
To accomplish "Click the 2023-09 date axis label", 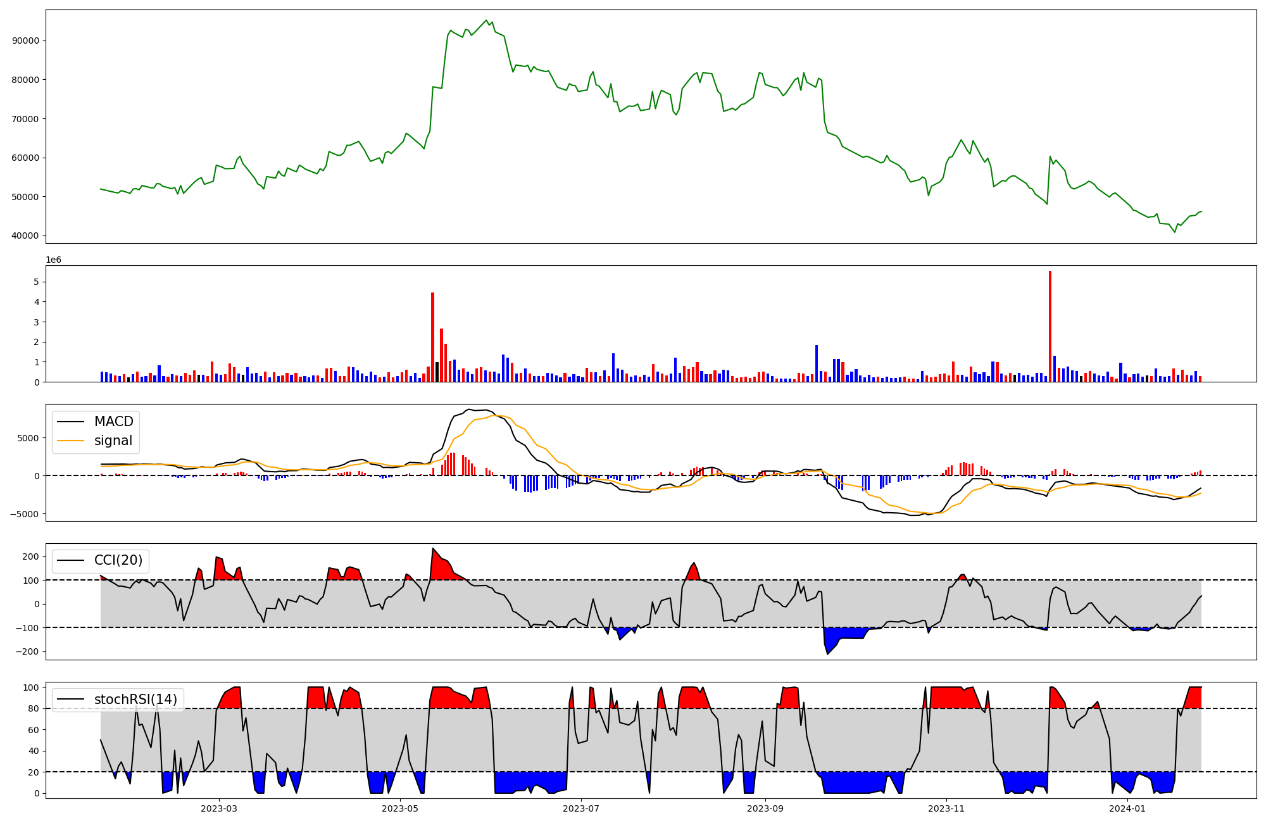I will click(765, 808).
